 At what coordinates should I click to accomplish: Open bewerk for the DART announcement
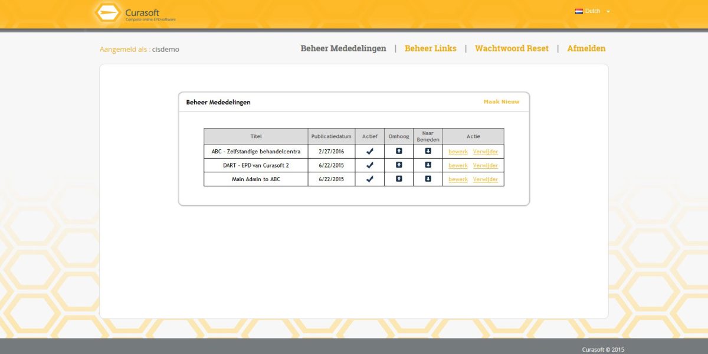coord(458,165)
